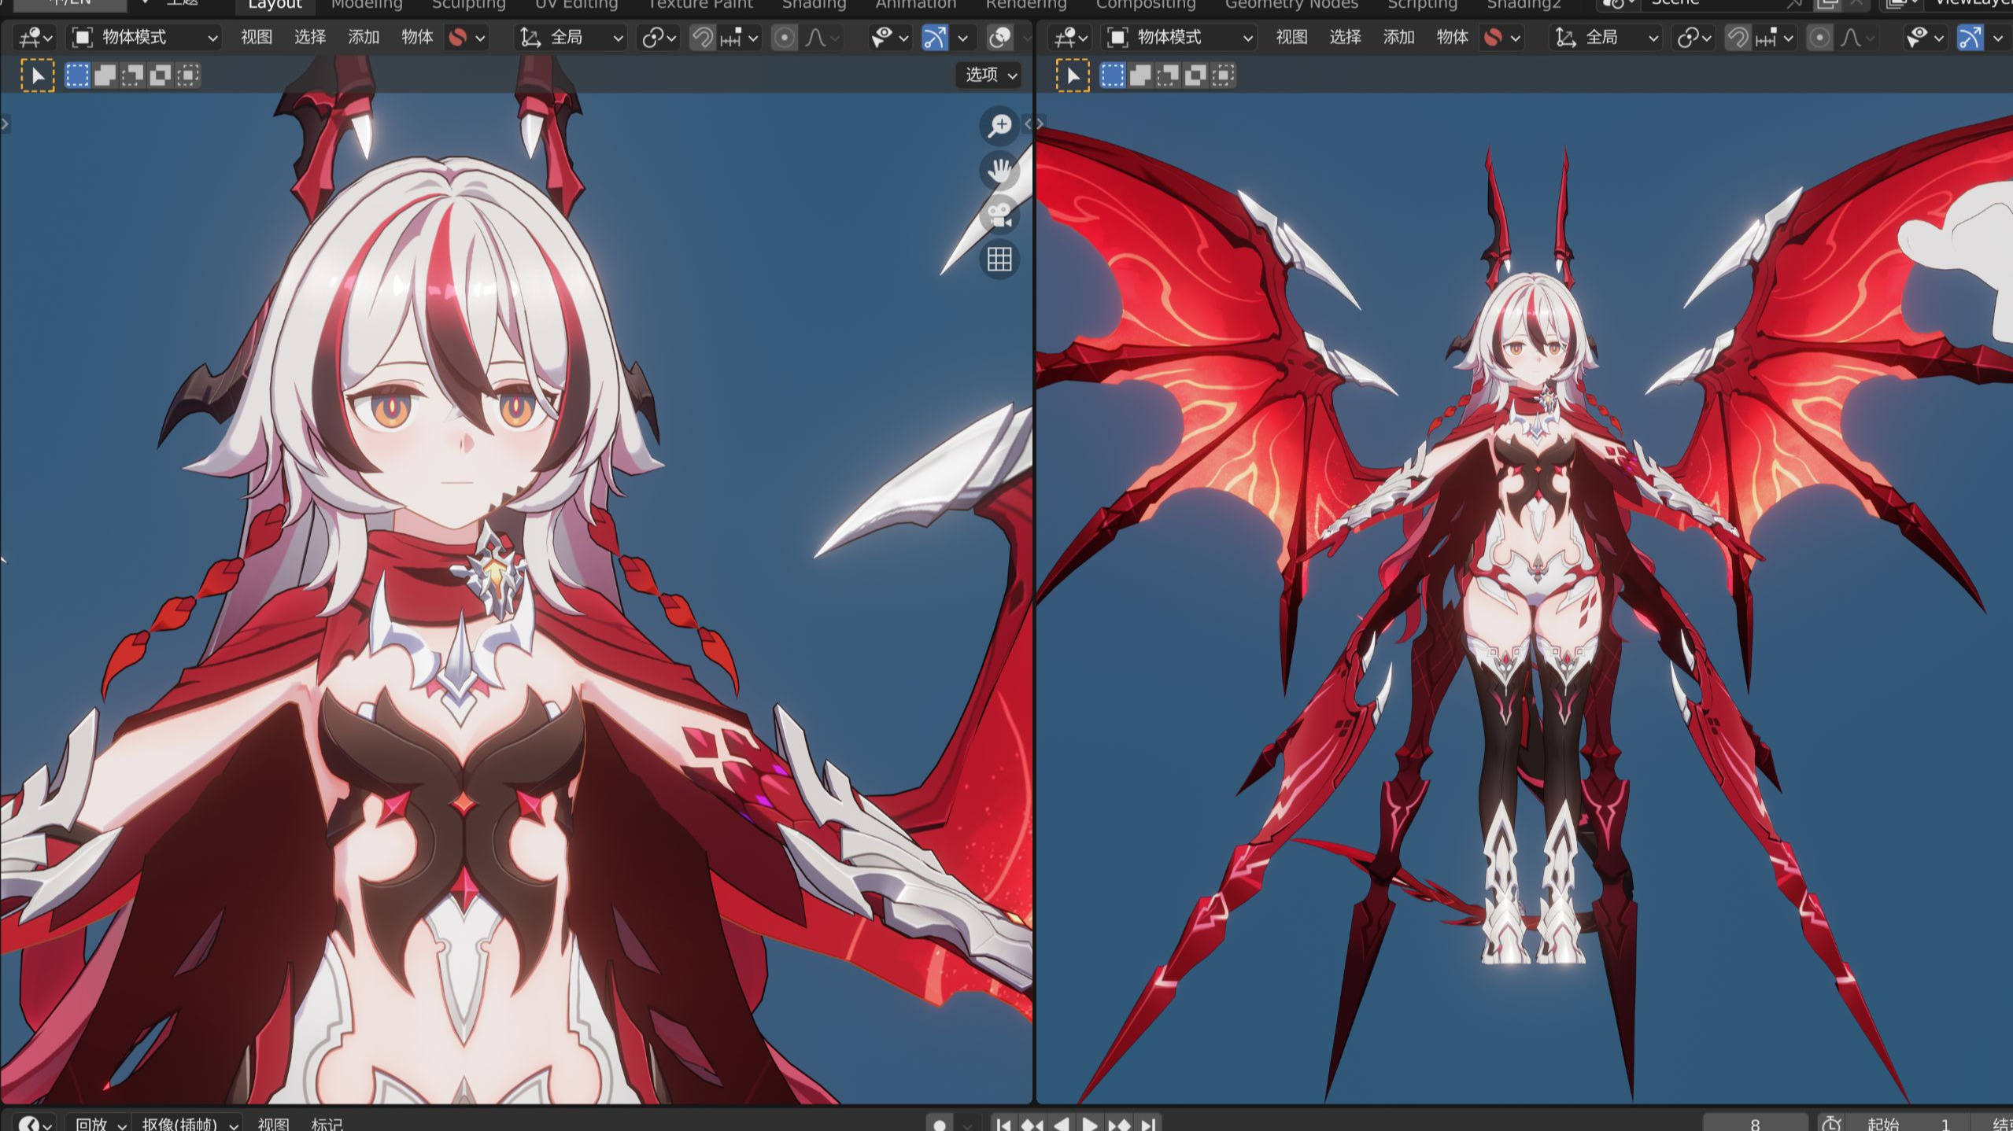Toggle gizmo display in left viewport
Image resolution: width=2013 pixels, height=1131 pixels.
[x=934, y=37]
